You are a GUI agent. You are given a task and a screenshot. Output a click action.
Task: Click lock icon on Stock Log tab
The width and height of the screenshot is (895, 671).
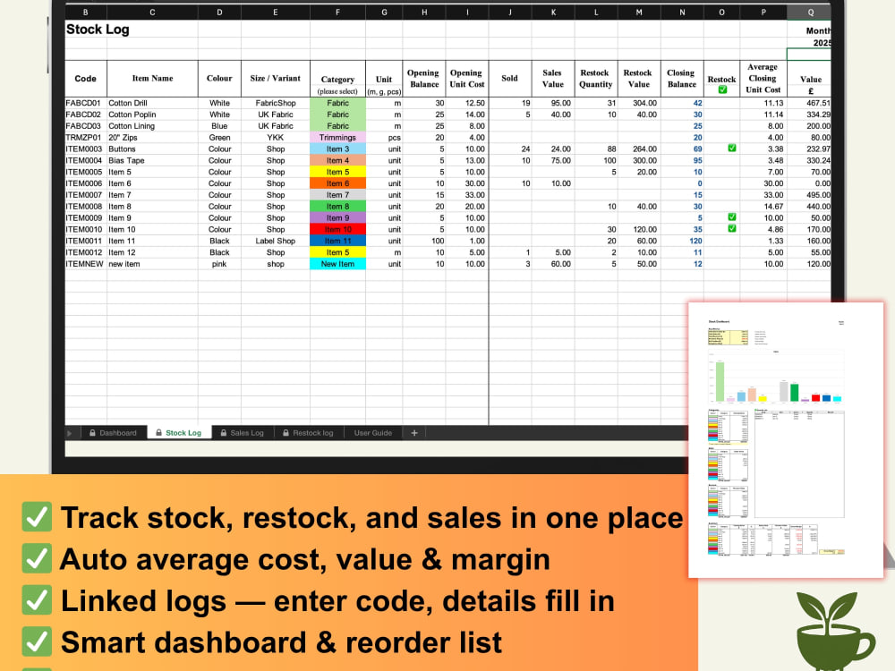(x=158, y=433)
